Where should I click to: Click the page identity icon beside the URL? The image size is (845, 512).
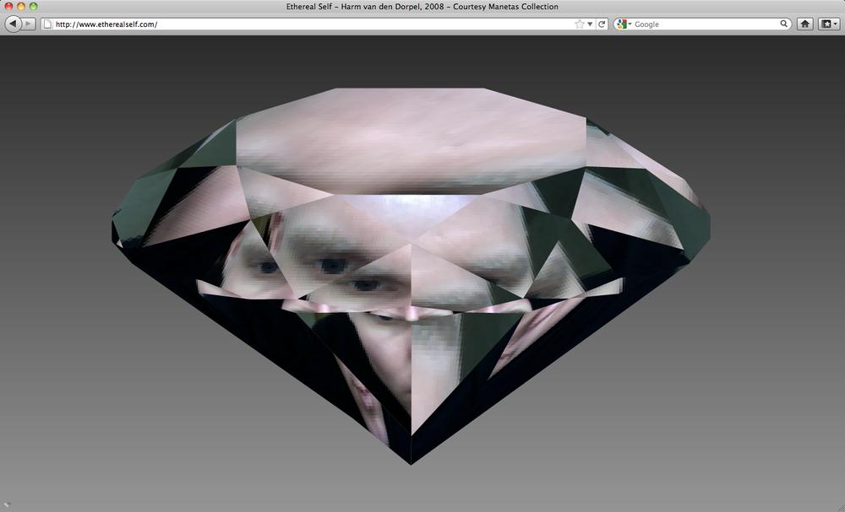point(47,24)
